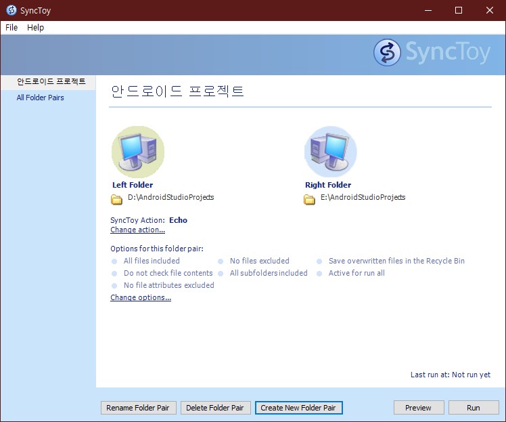Click the 안드로이드 프로젝트 page heading

tap(177, 91)
